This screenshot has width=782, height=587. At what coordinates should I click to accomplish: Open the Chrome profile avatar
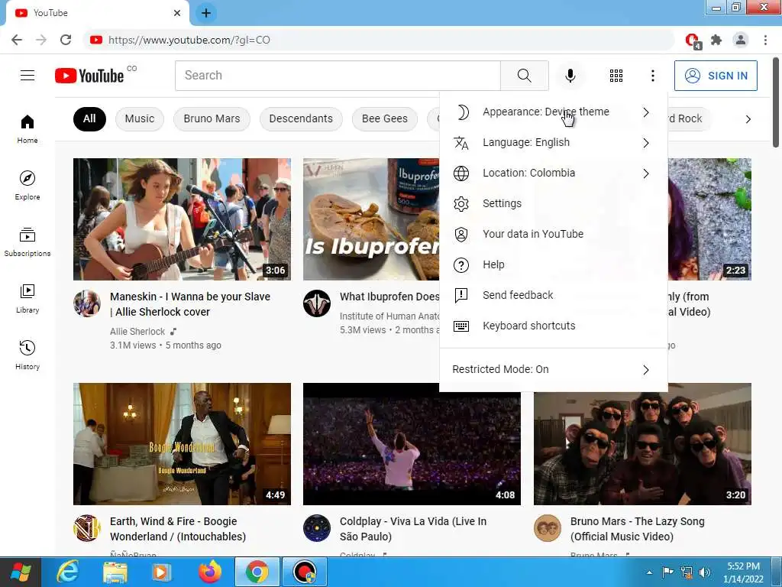(x=741, y=40)
